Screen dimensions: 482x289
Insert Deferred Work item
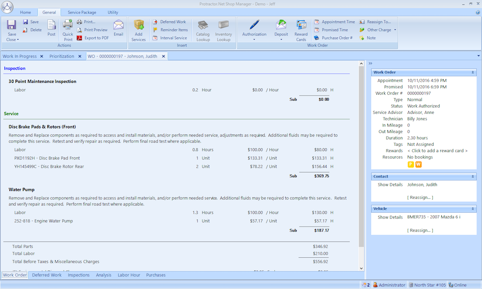[169, 22]
